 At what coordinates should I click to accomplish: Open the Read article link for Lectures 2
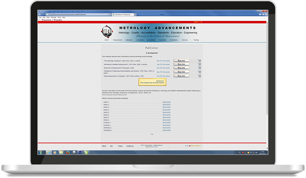[166, 125]
